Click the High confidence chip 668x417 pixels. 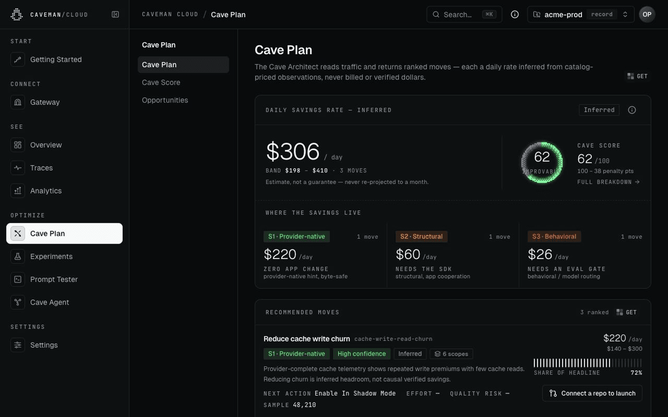click(361, 354)
